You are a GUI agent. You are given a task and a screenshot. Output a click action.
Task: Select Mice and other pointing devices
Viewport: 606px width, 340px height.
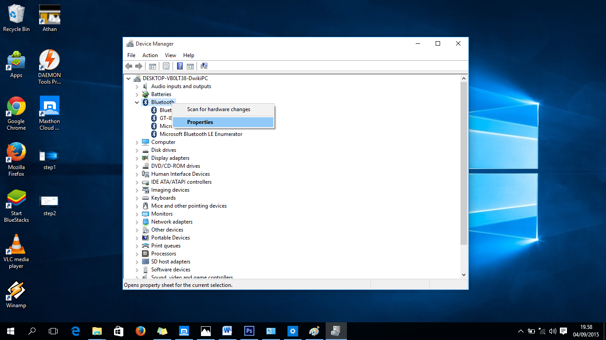[x=189, y=206]
